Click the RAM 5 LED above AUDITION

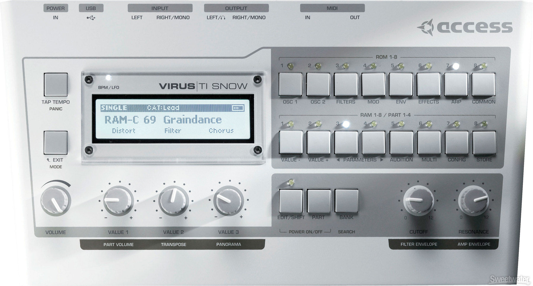click(x=402, y=124)
